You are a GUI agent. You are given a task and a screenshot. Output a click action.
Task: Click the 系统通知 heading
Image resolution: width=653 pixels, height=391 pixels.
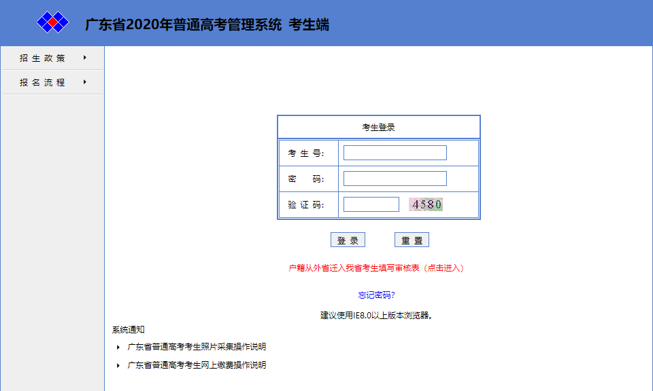[129, 330]
